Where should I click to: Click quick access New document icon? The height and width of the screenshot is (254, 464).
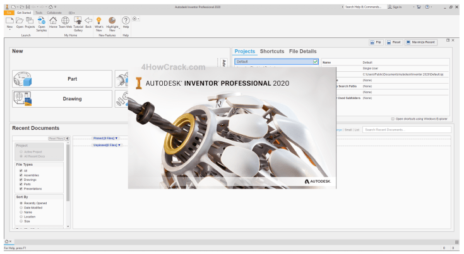[x=14, y=7]
